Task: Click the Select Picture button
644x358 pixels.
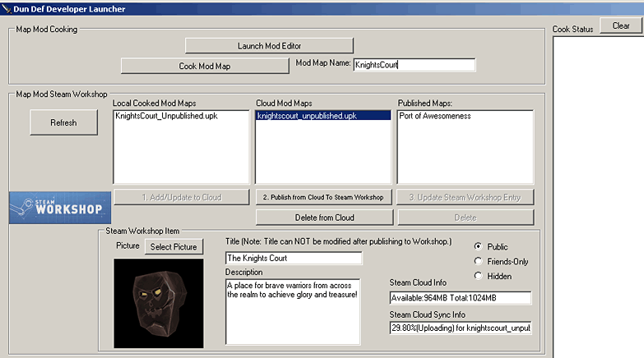Action: [174, 247]
